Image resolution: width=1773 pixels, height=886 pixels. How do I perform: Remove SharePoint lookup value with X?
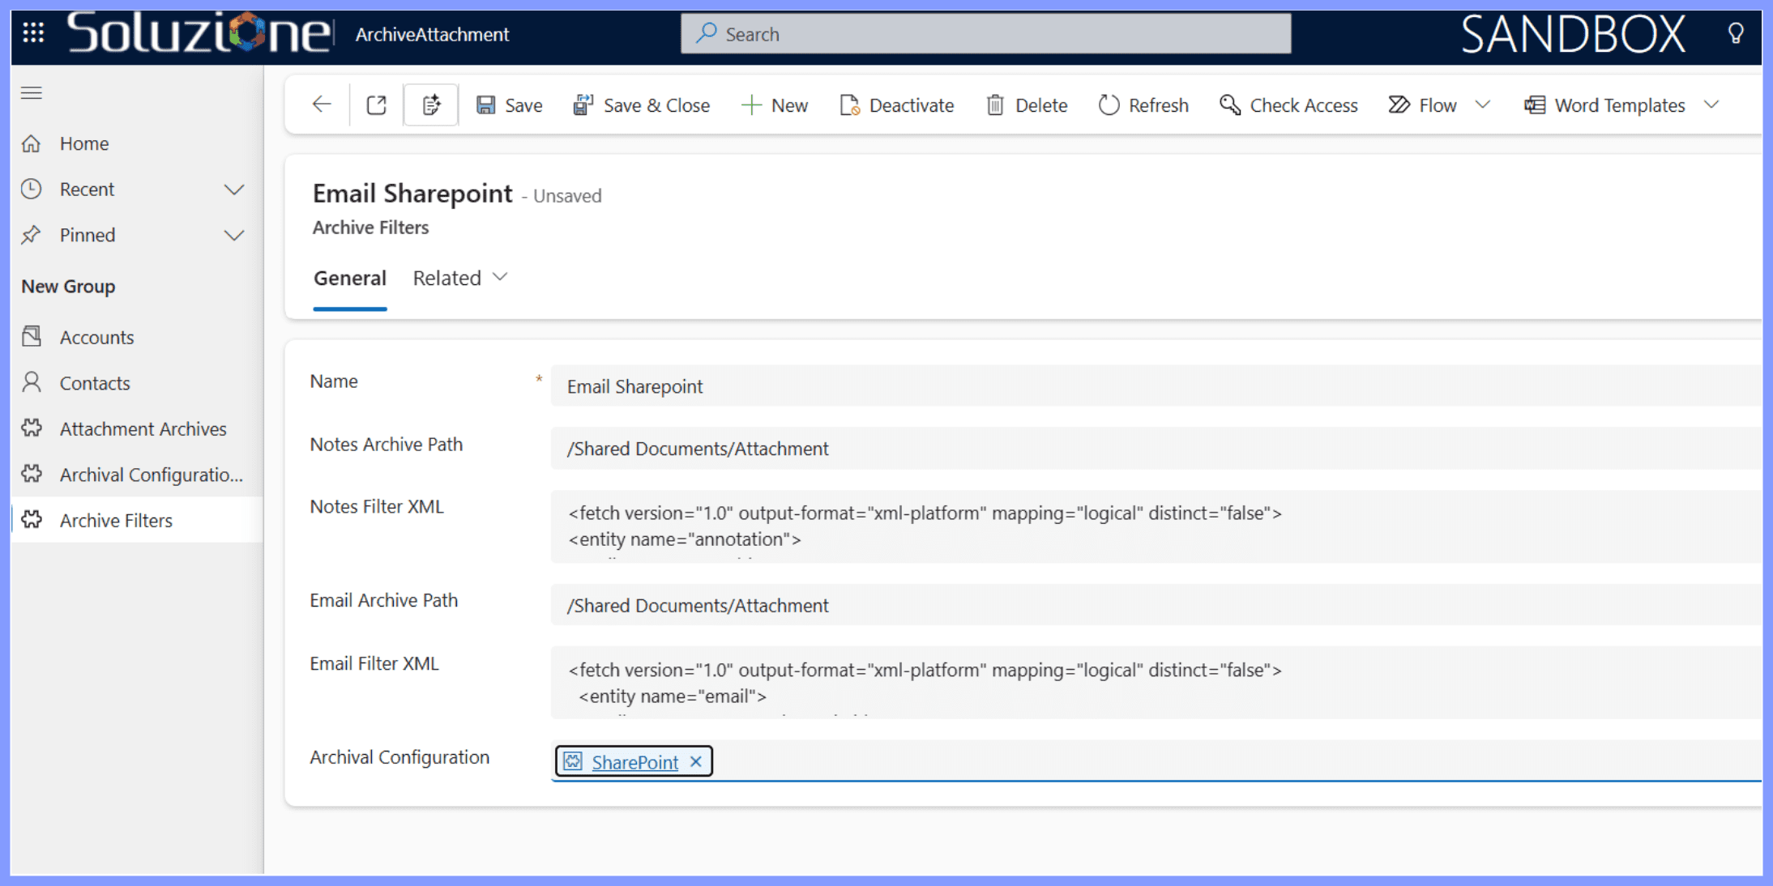click(x=696, y=761)
